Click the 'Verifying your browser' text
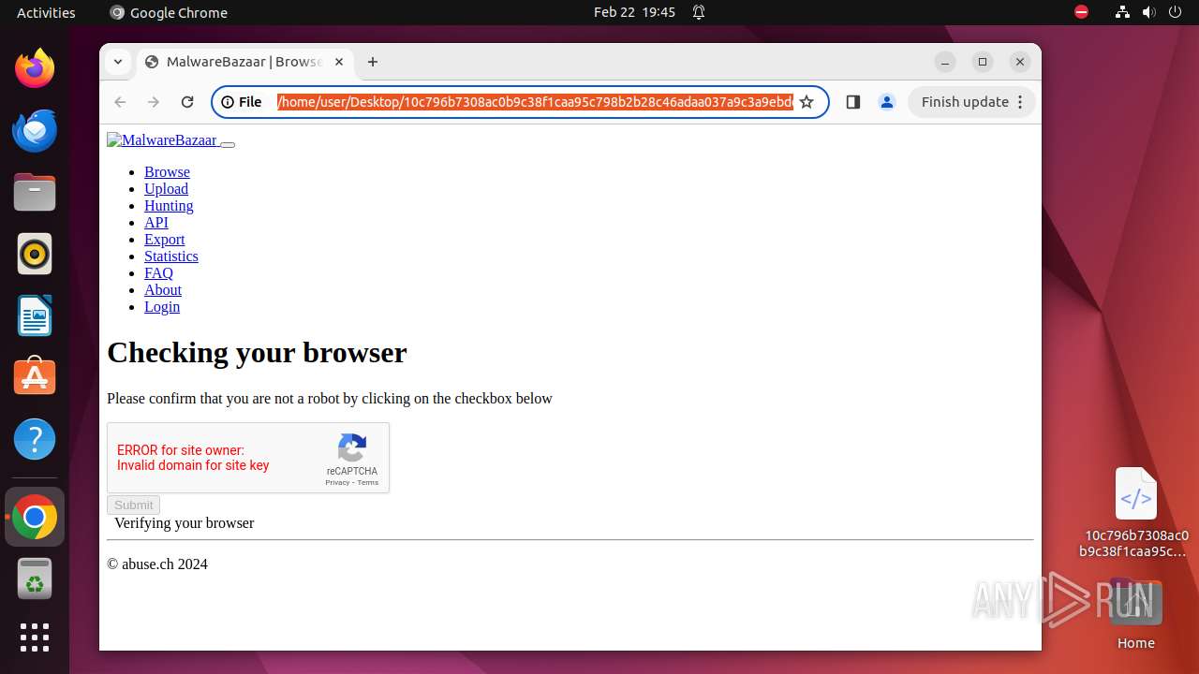Screen dimensions: 1199x674 coord(184,523)
